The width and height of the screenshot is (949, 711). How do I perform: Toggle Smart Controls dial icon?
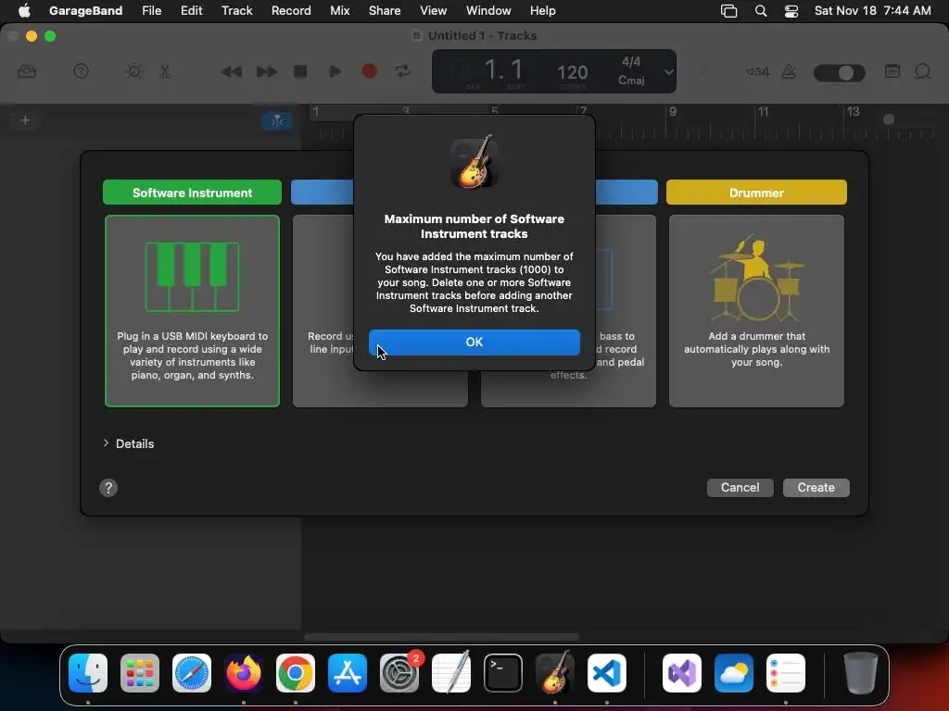click(x=133, y=71)
